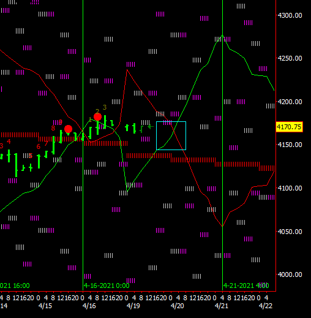311x318 pixels.
Task: Select the 4-21-2021 4:00 vertical line label
Action: tap(246, 286)
